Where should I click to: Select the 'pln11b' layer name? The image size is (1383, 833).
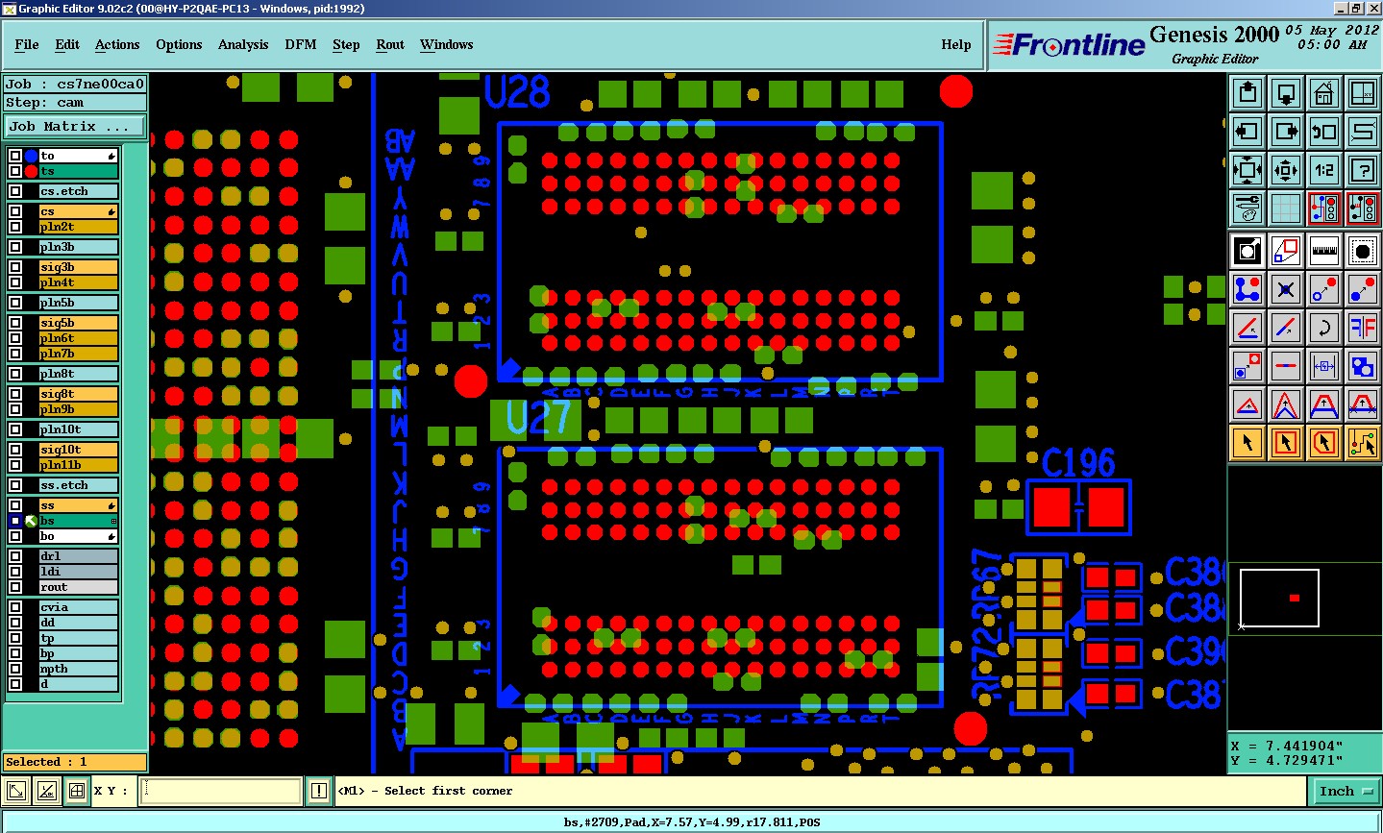(78, 465)
